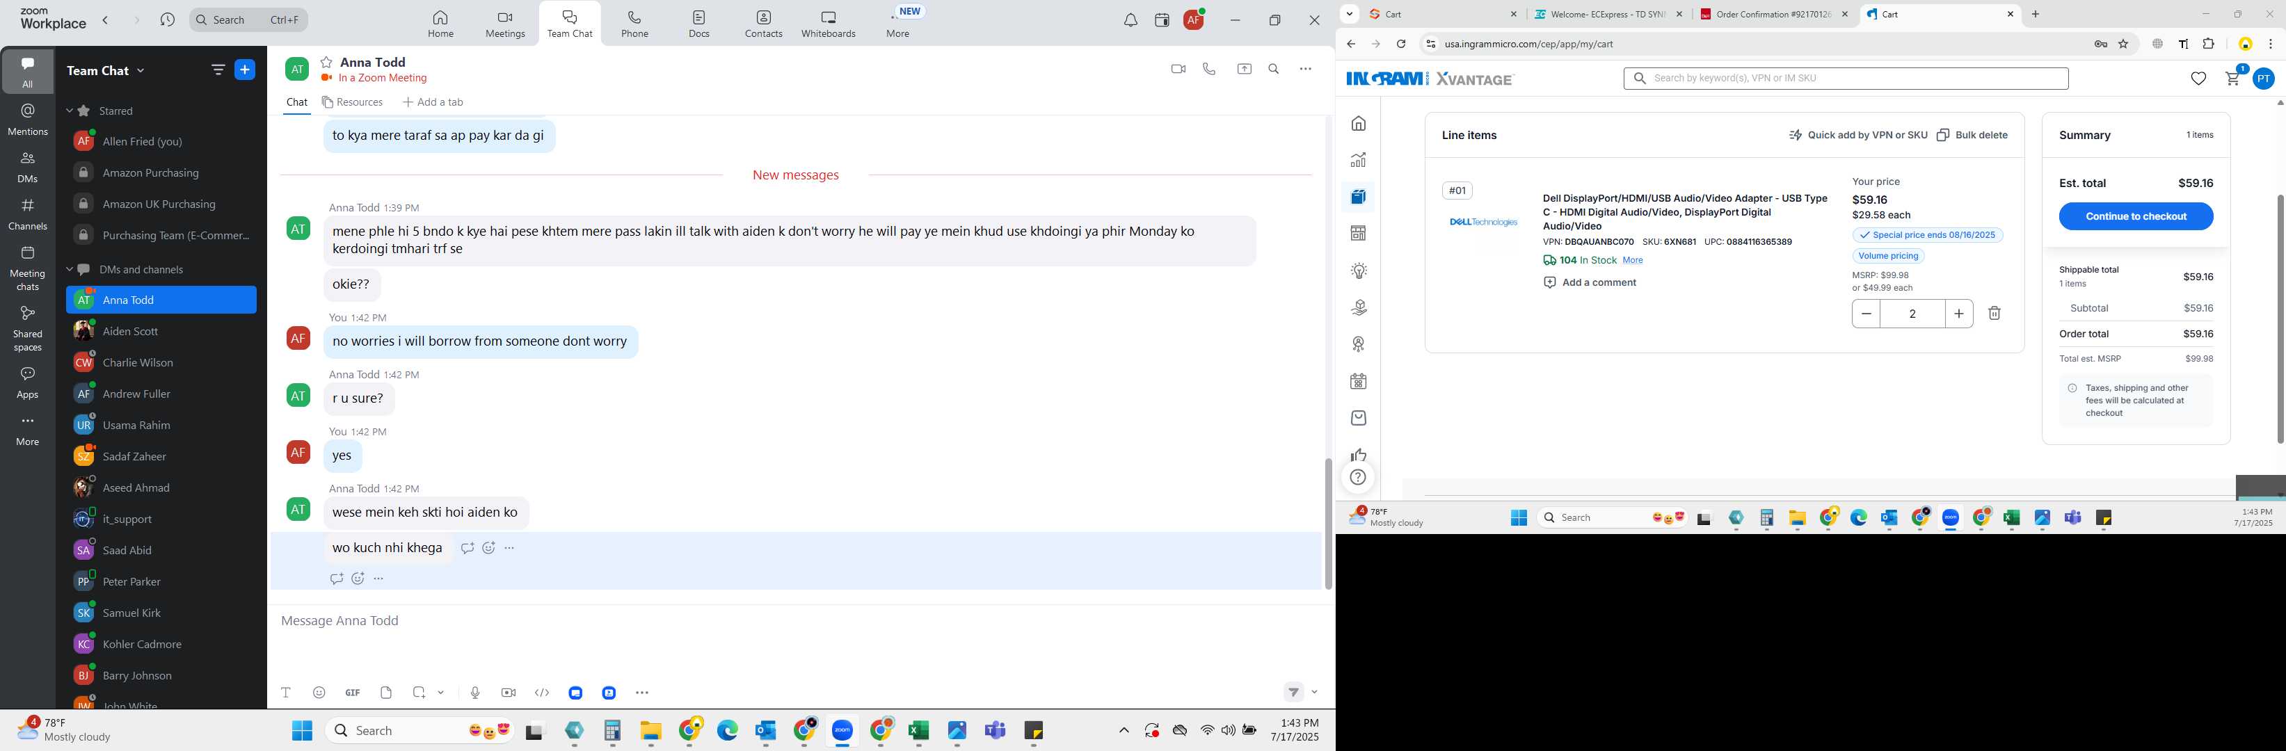Open the browser tab search dropdown
Viewport: 2286px width, 751px height.
click(x=1349, y=14)
